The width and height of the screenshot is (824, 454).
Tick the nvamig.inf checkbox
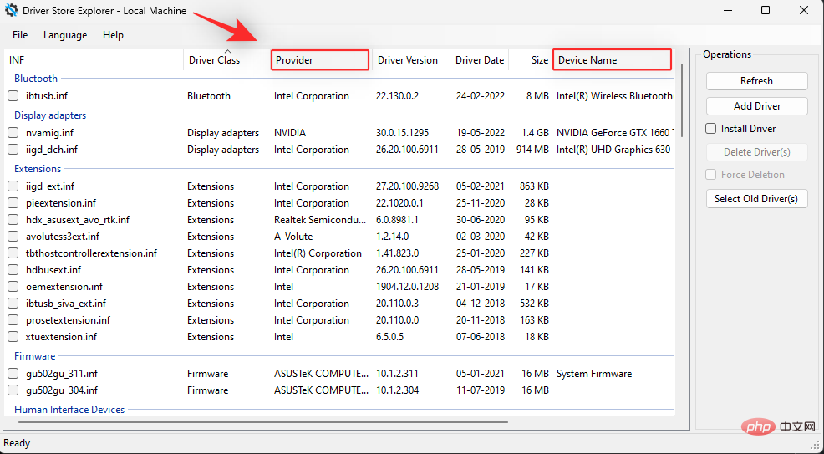click(x=13, y=133)
